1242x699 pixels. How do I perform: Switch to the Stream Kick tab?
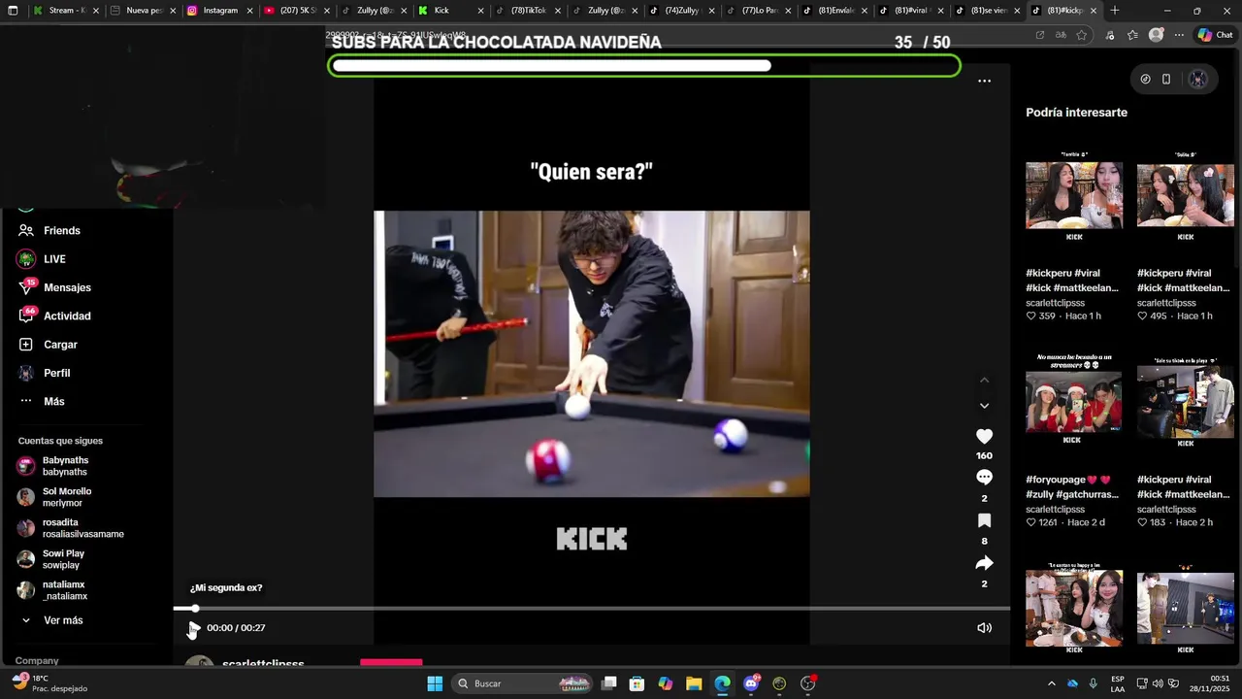(64, 11)
